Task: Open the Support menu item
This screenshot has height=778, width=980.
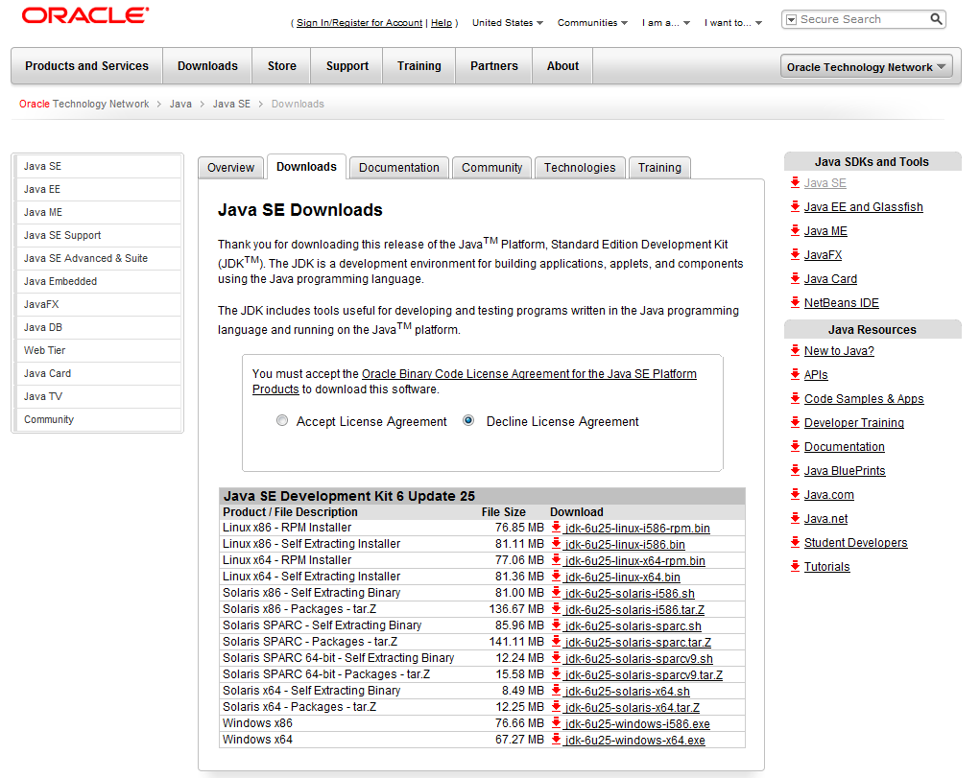Action: pos(347,65)
